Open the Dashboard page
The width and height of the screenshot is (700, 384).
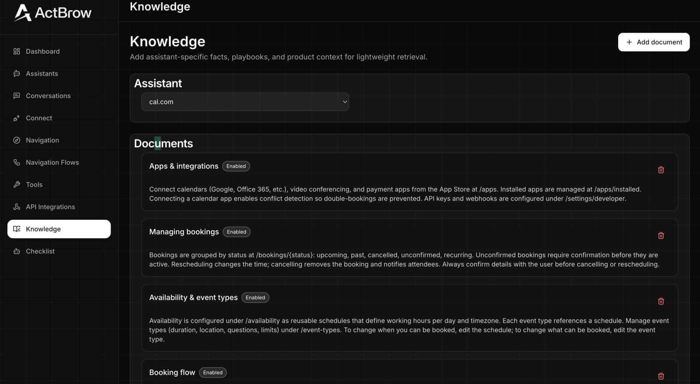coord(59,51)
